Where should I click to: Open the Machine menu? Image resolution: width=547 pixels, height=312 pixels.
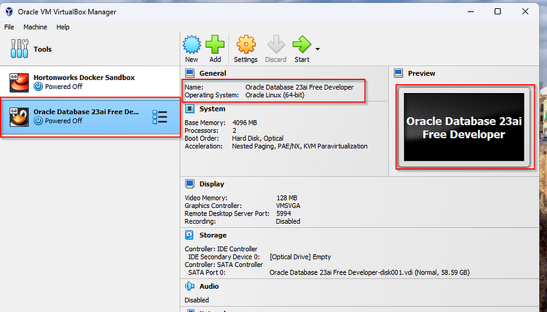pos(36,27)
